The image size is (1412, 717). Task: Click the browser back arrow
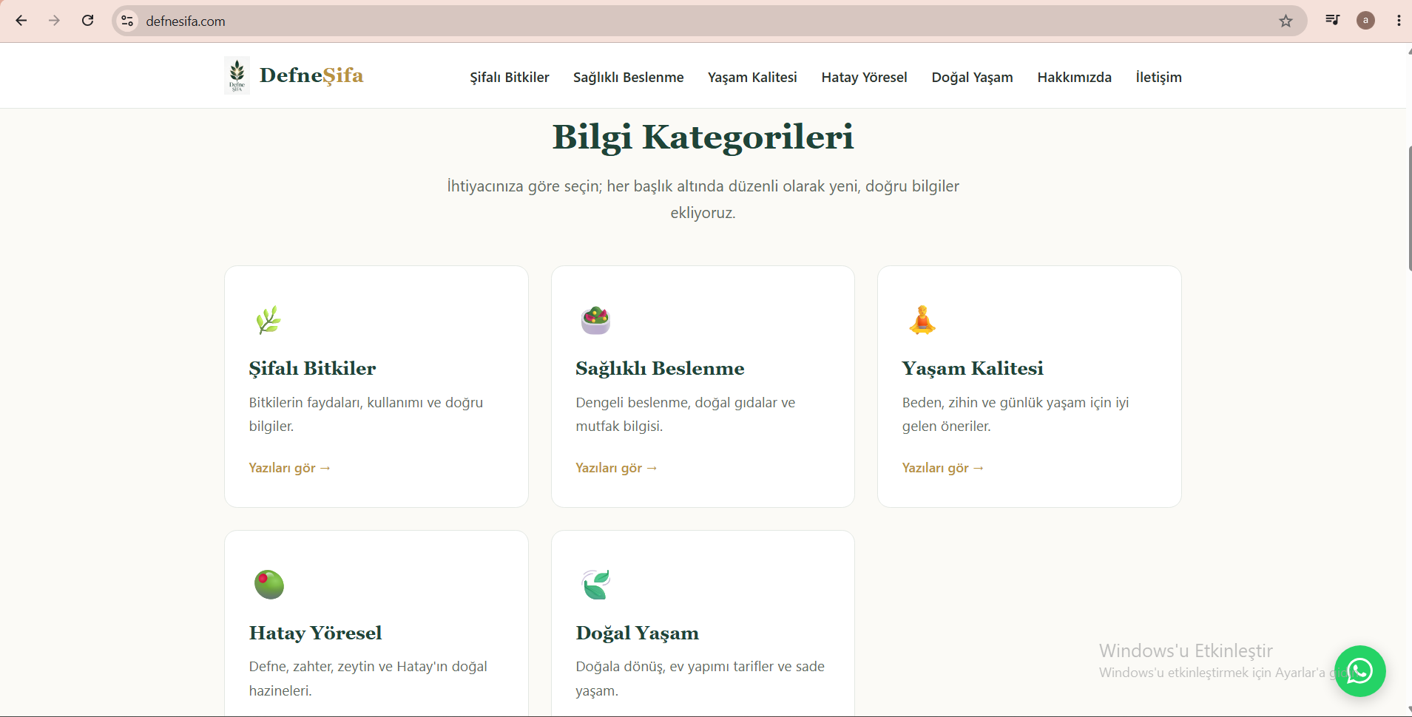tap(21, 21)
